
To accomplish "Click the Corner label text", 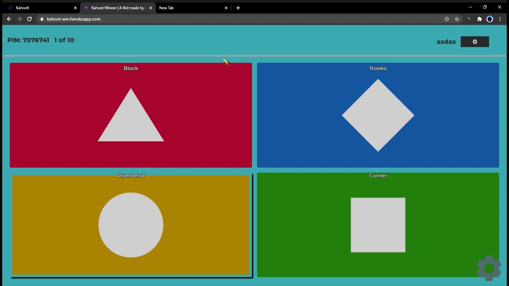I will pos(378,176).
